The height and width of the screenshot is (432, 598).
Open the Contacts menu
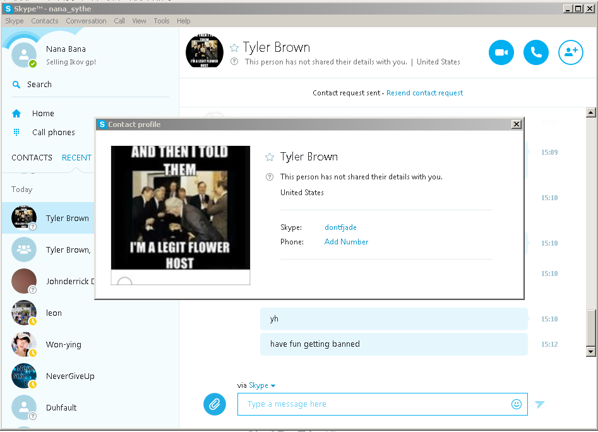coord(45,21)
